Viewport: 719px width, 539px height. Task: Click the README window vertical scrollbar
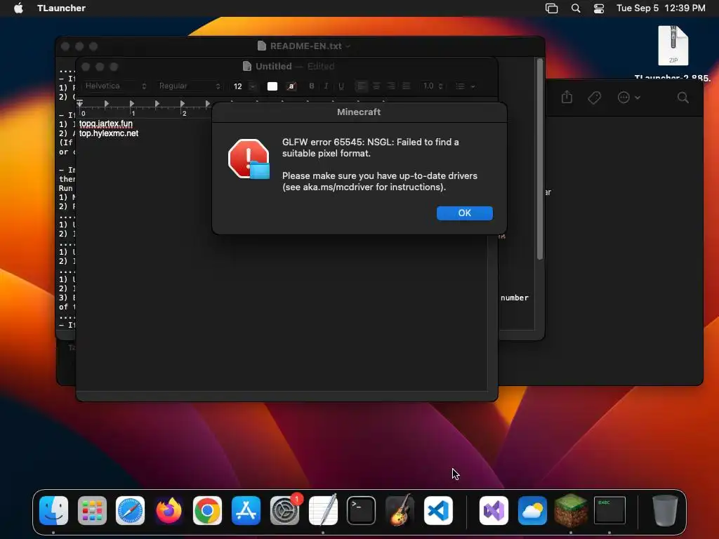(x=540, y=159)
